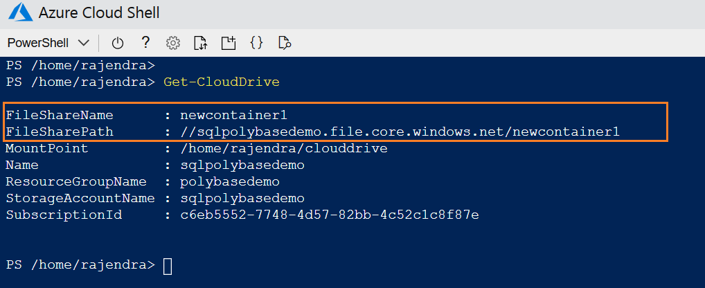The height and width of the screenshot is (288, 705).
Task: Expand the PowerShell shell type dropdown
Action: point(48,43)
